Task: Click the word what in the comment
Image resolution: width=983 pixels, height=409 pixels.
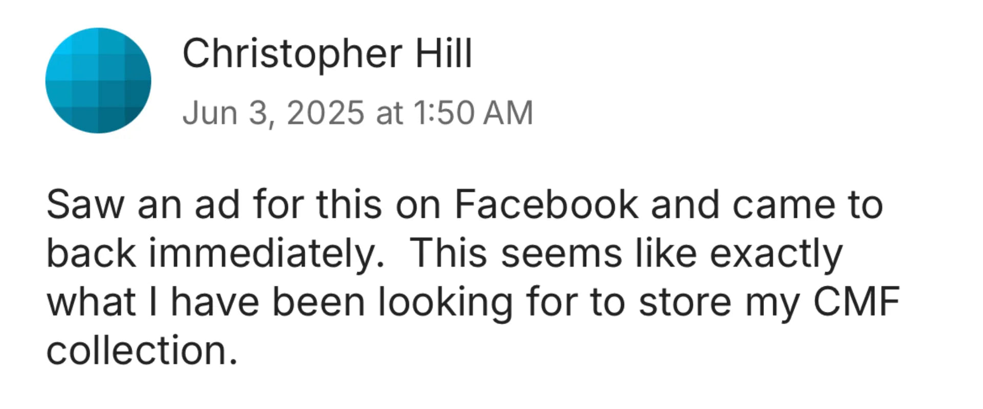Action: [91, 302]
